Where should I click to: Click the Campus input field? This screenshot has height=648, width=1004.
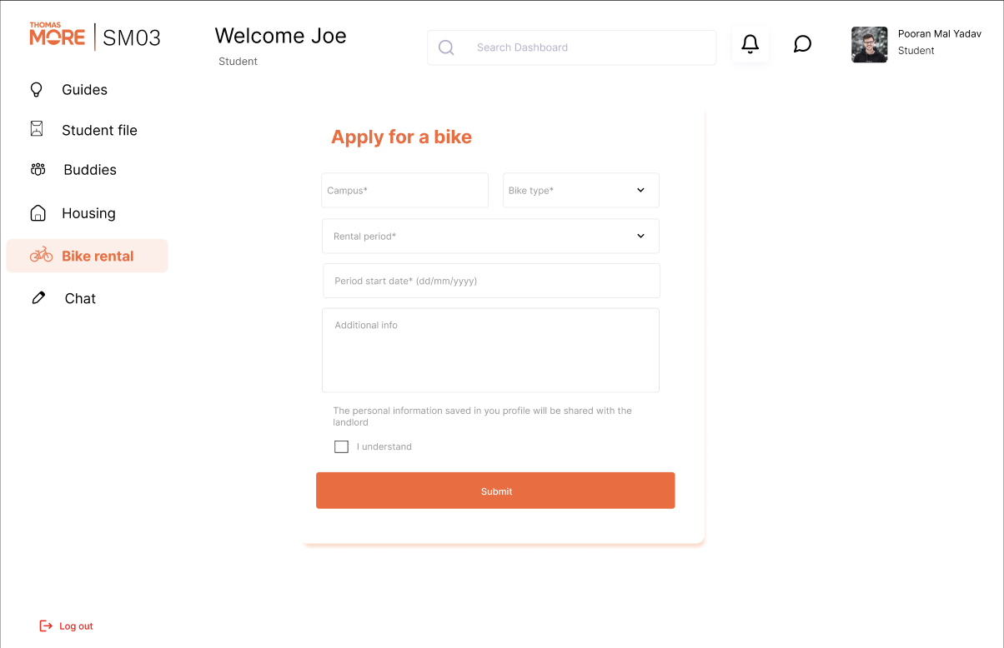[x=404, y=190]
